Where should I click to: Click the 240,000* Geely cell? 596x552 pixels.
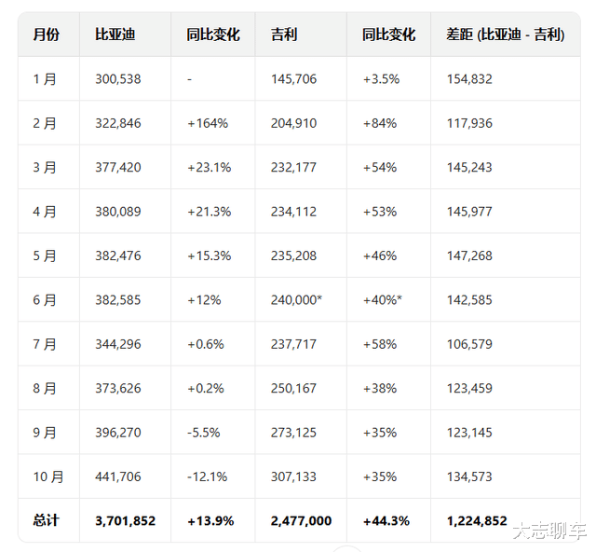297,300
